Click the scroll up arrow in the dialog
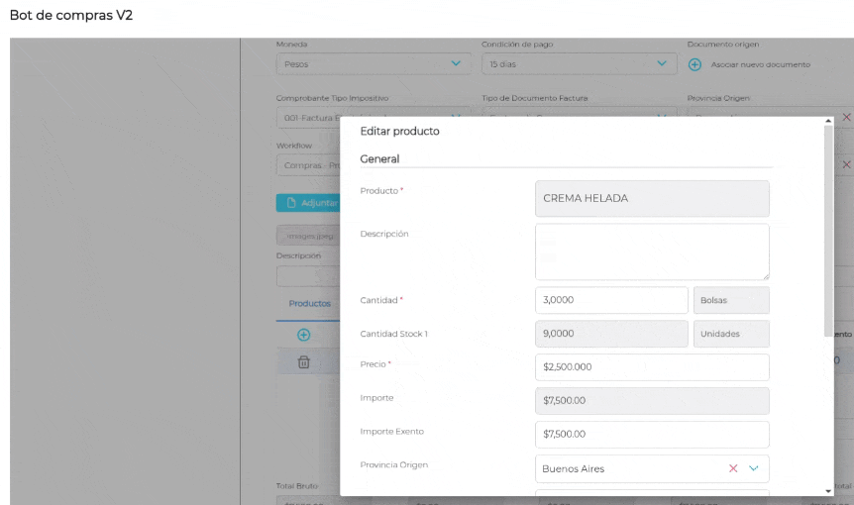This screenshot has height=505, width=854. point(828,123)
